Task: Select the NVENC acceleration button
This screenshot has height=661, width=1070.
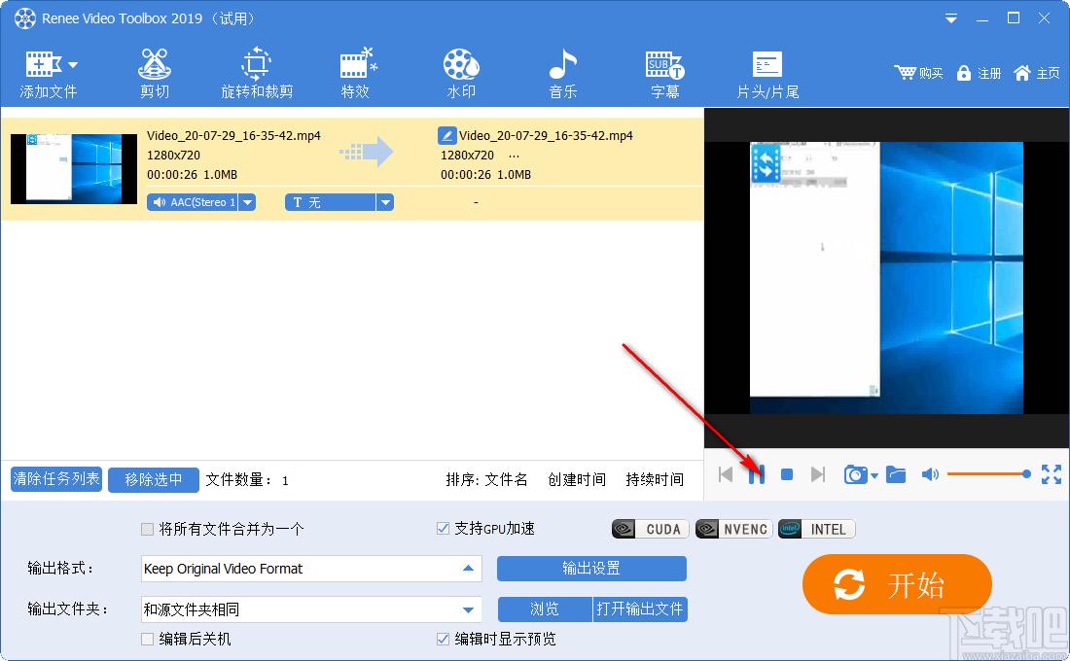Action: (734, 530)
